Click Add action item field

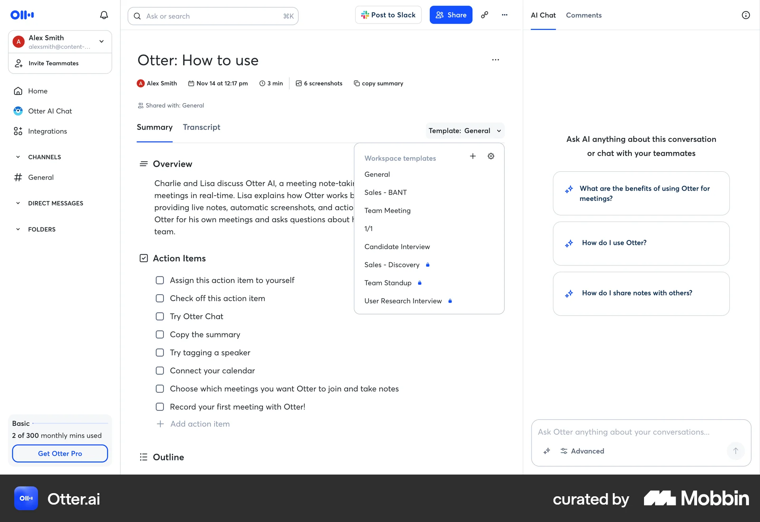200,424
